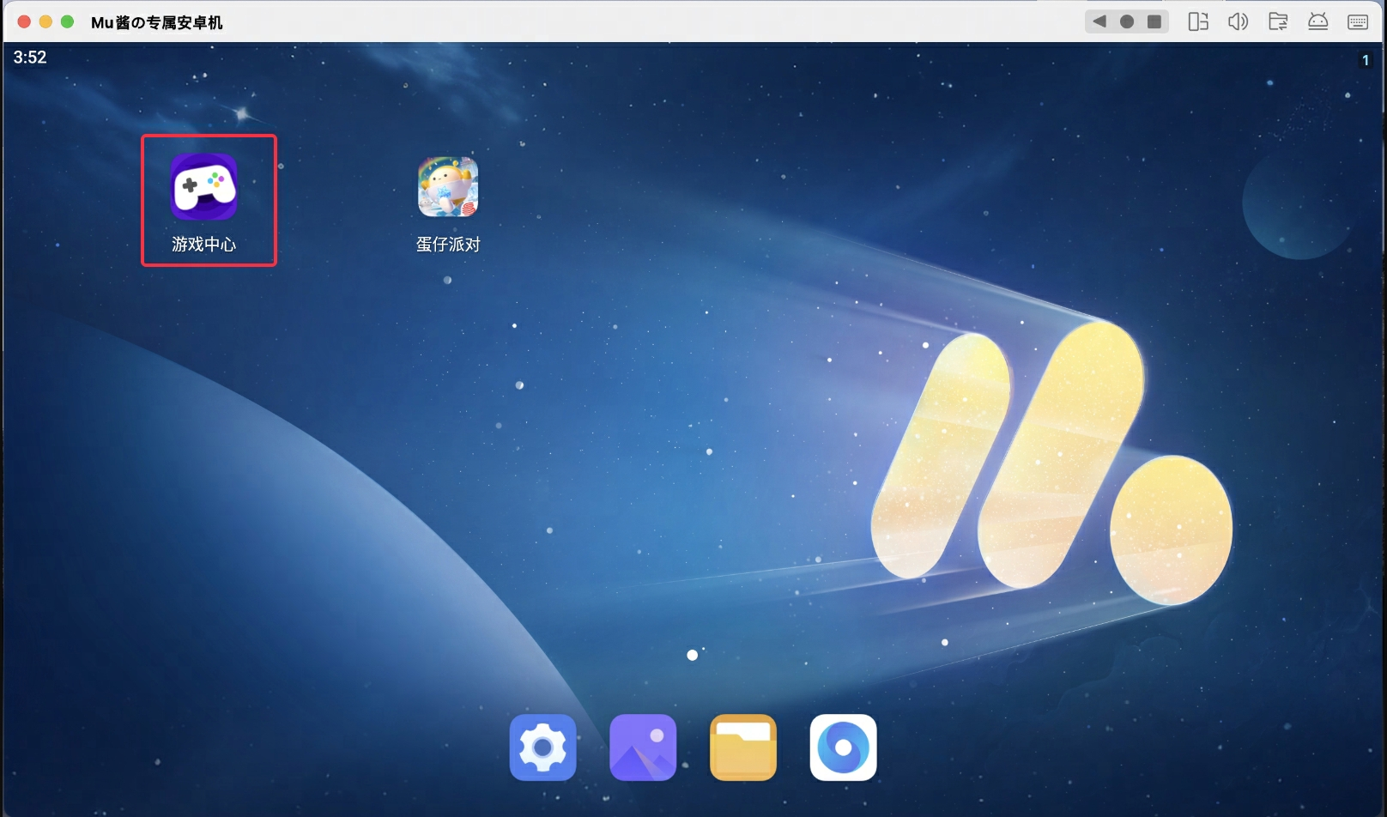
Task: Open the volume control icon
Action: (x=1239, y=21)
